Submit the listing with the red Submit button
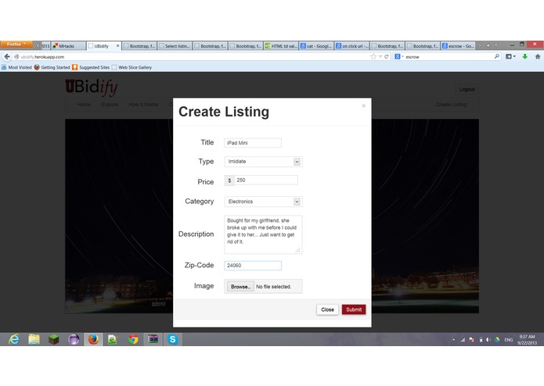544x386 pixels. pos(354,309)
